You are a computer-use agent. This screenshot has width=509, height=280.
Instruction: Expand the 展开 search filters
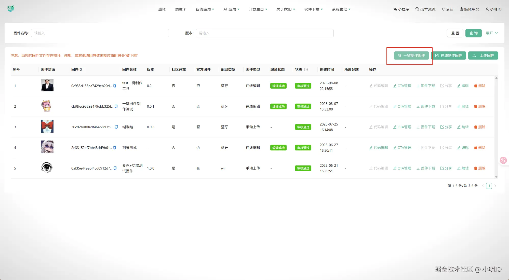coord(492,33)
